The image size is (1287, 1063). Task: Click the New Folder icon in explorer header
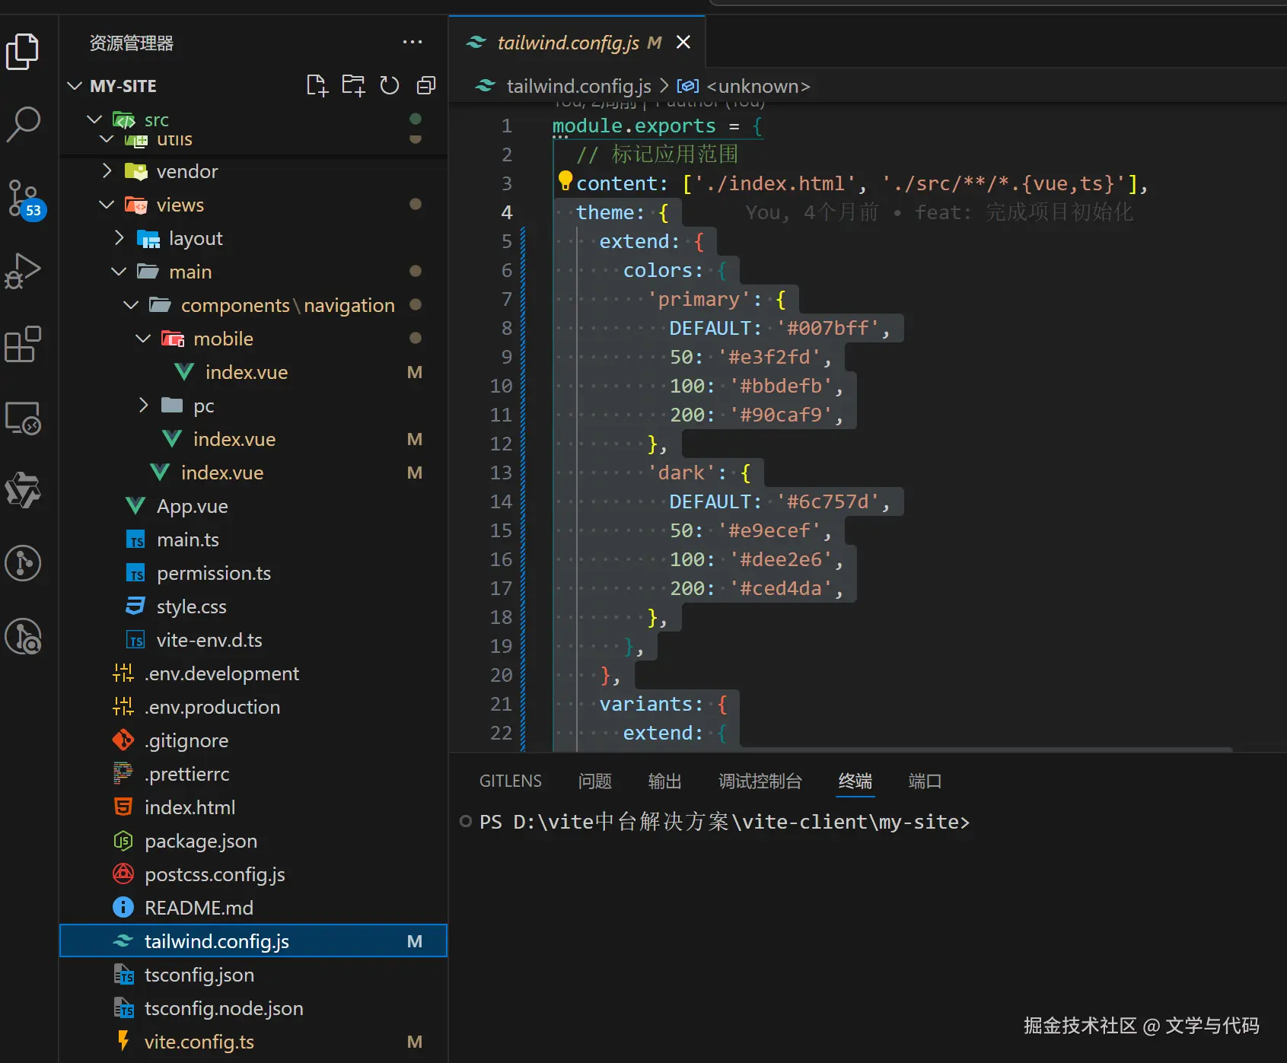tap(353, 85)
